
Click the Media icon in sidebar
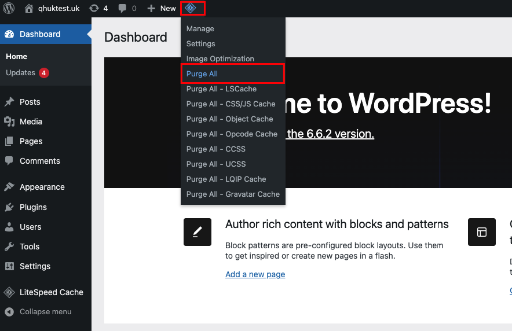pos(9,122)
